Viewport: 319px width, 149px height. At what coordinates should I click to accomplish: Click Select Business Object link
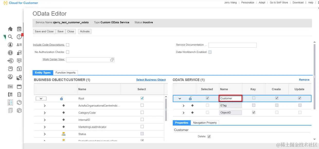coord(151,80)
